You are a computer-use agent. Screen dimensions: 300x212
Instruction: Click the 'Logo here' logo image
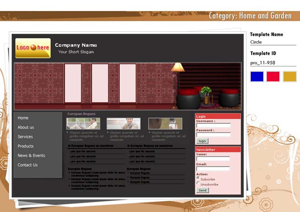[x=33, y=48]
